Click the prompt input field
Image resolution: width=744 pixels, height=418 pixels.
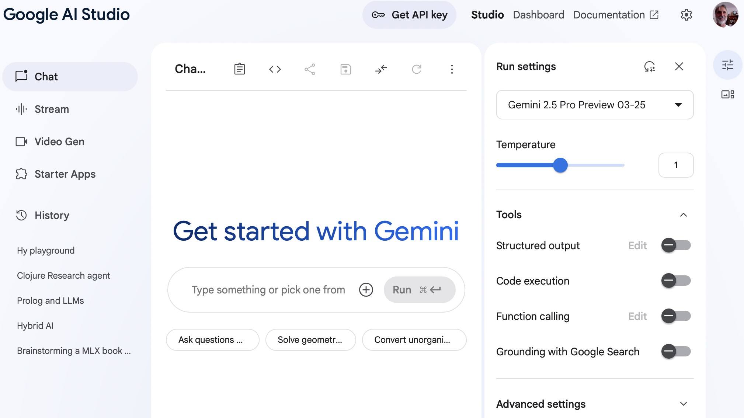268,290
